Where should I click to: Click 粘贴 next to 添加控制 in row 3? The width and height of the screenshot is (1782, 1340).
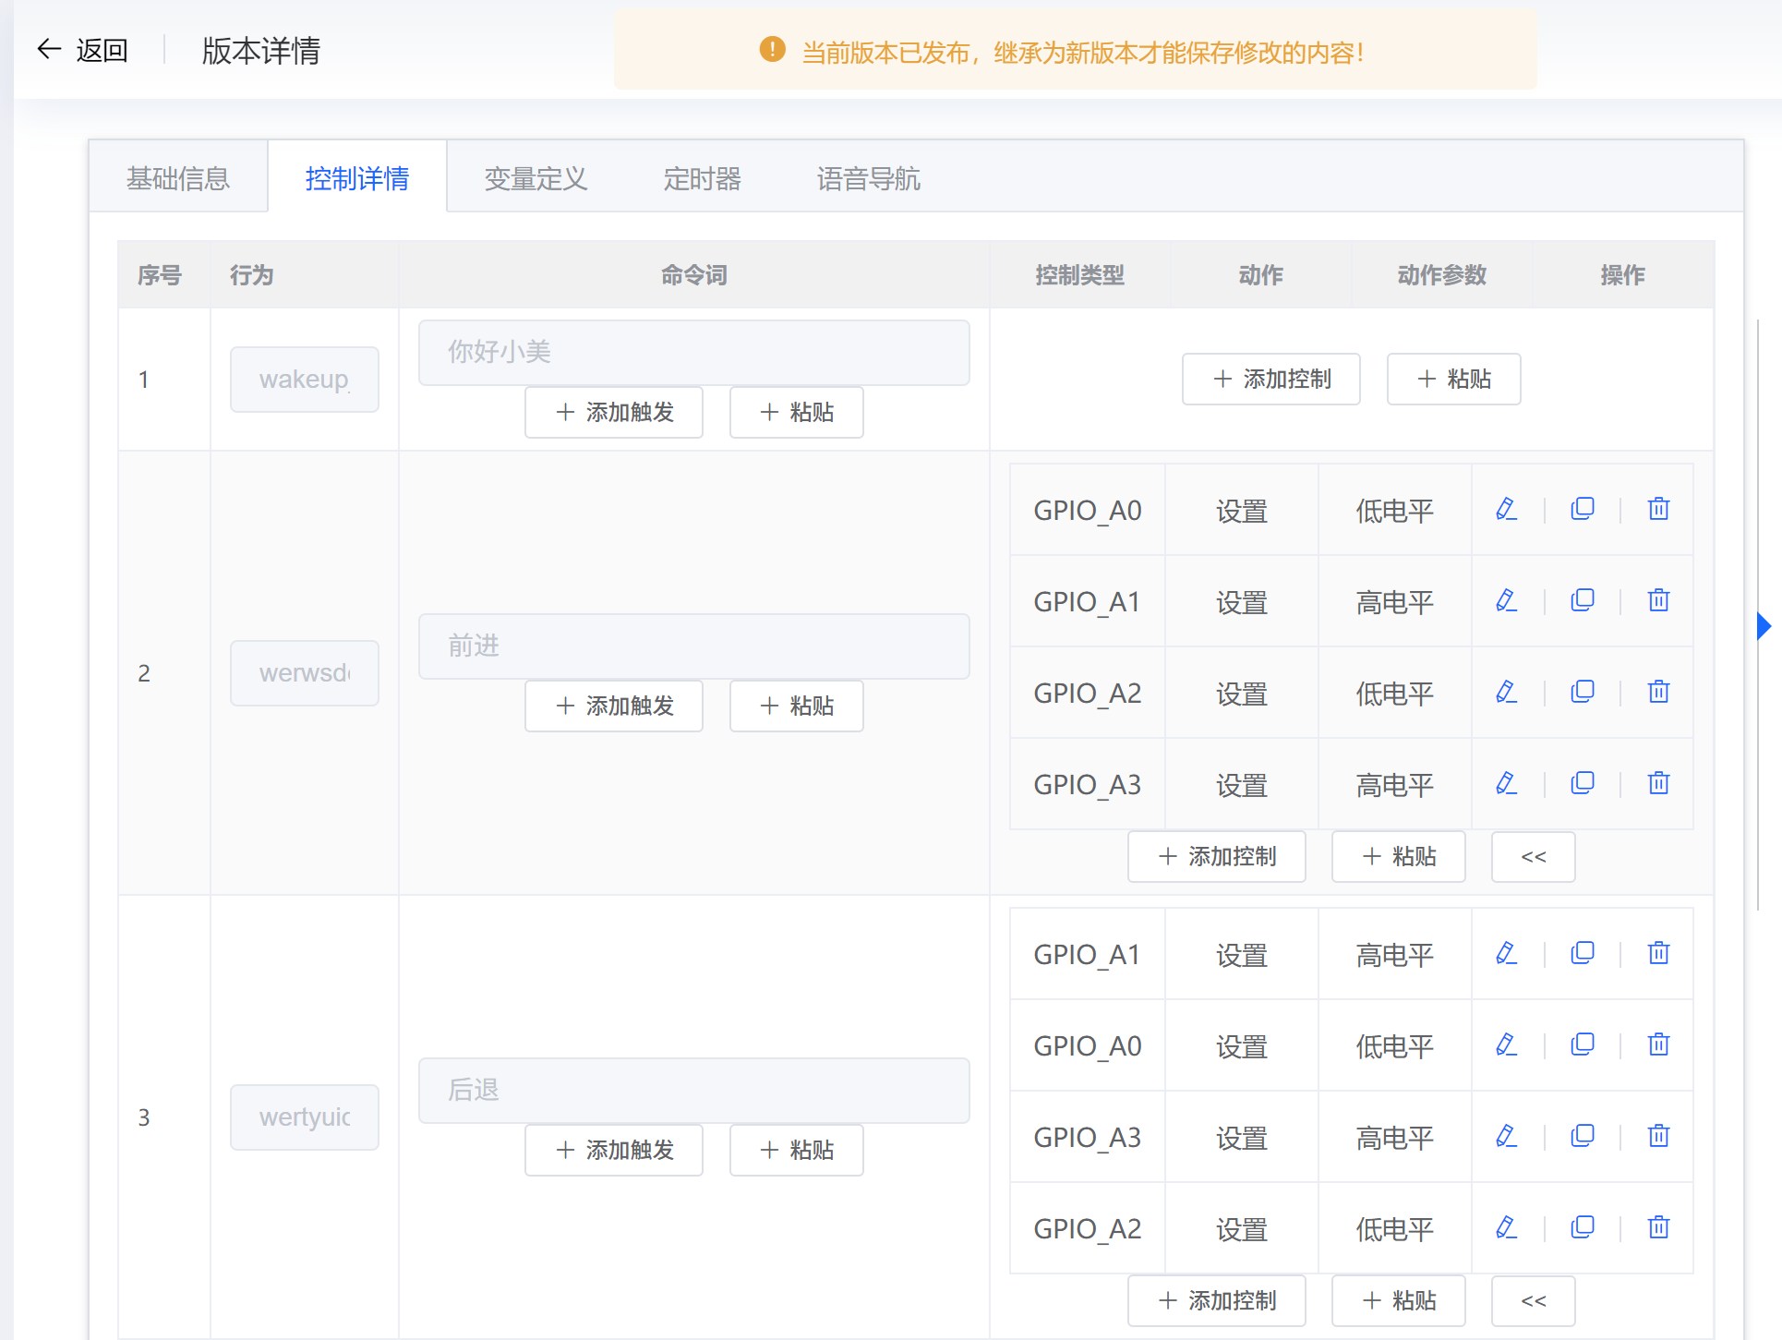tap(1398, 1300)
